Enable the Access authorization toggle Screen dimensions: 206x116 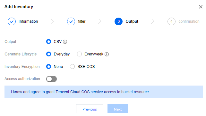pyautogui.click(x=51, y=79)
